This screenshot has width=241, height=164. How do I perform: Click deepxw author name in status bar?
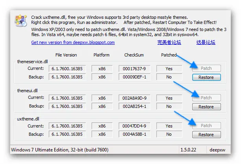[x=217, y=150]
